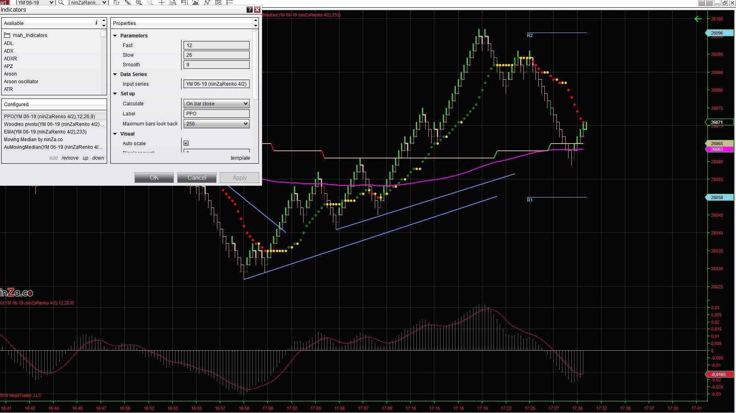Minimize the chart window
This screenshot has height=413, width=736.
[717, 2]
